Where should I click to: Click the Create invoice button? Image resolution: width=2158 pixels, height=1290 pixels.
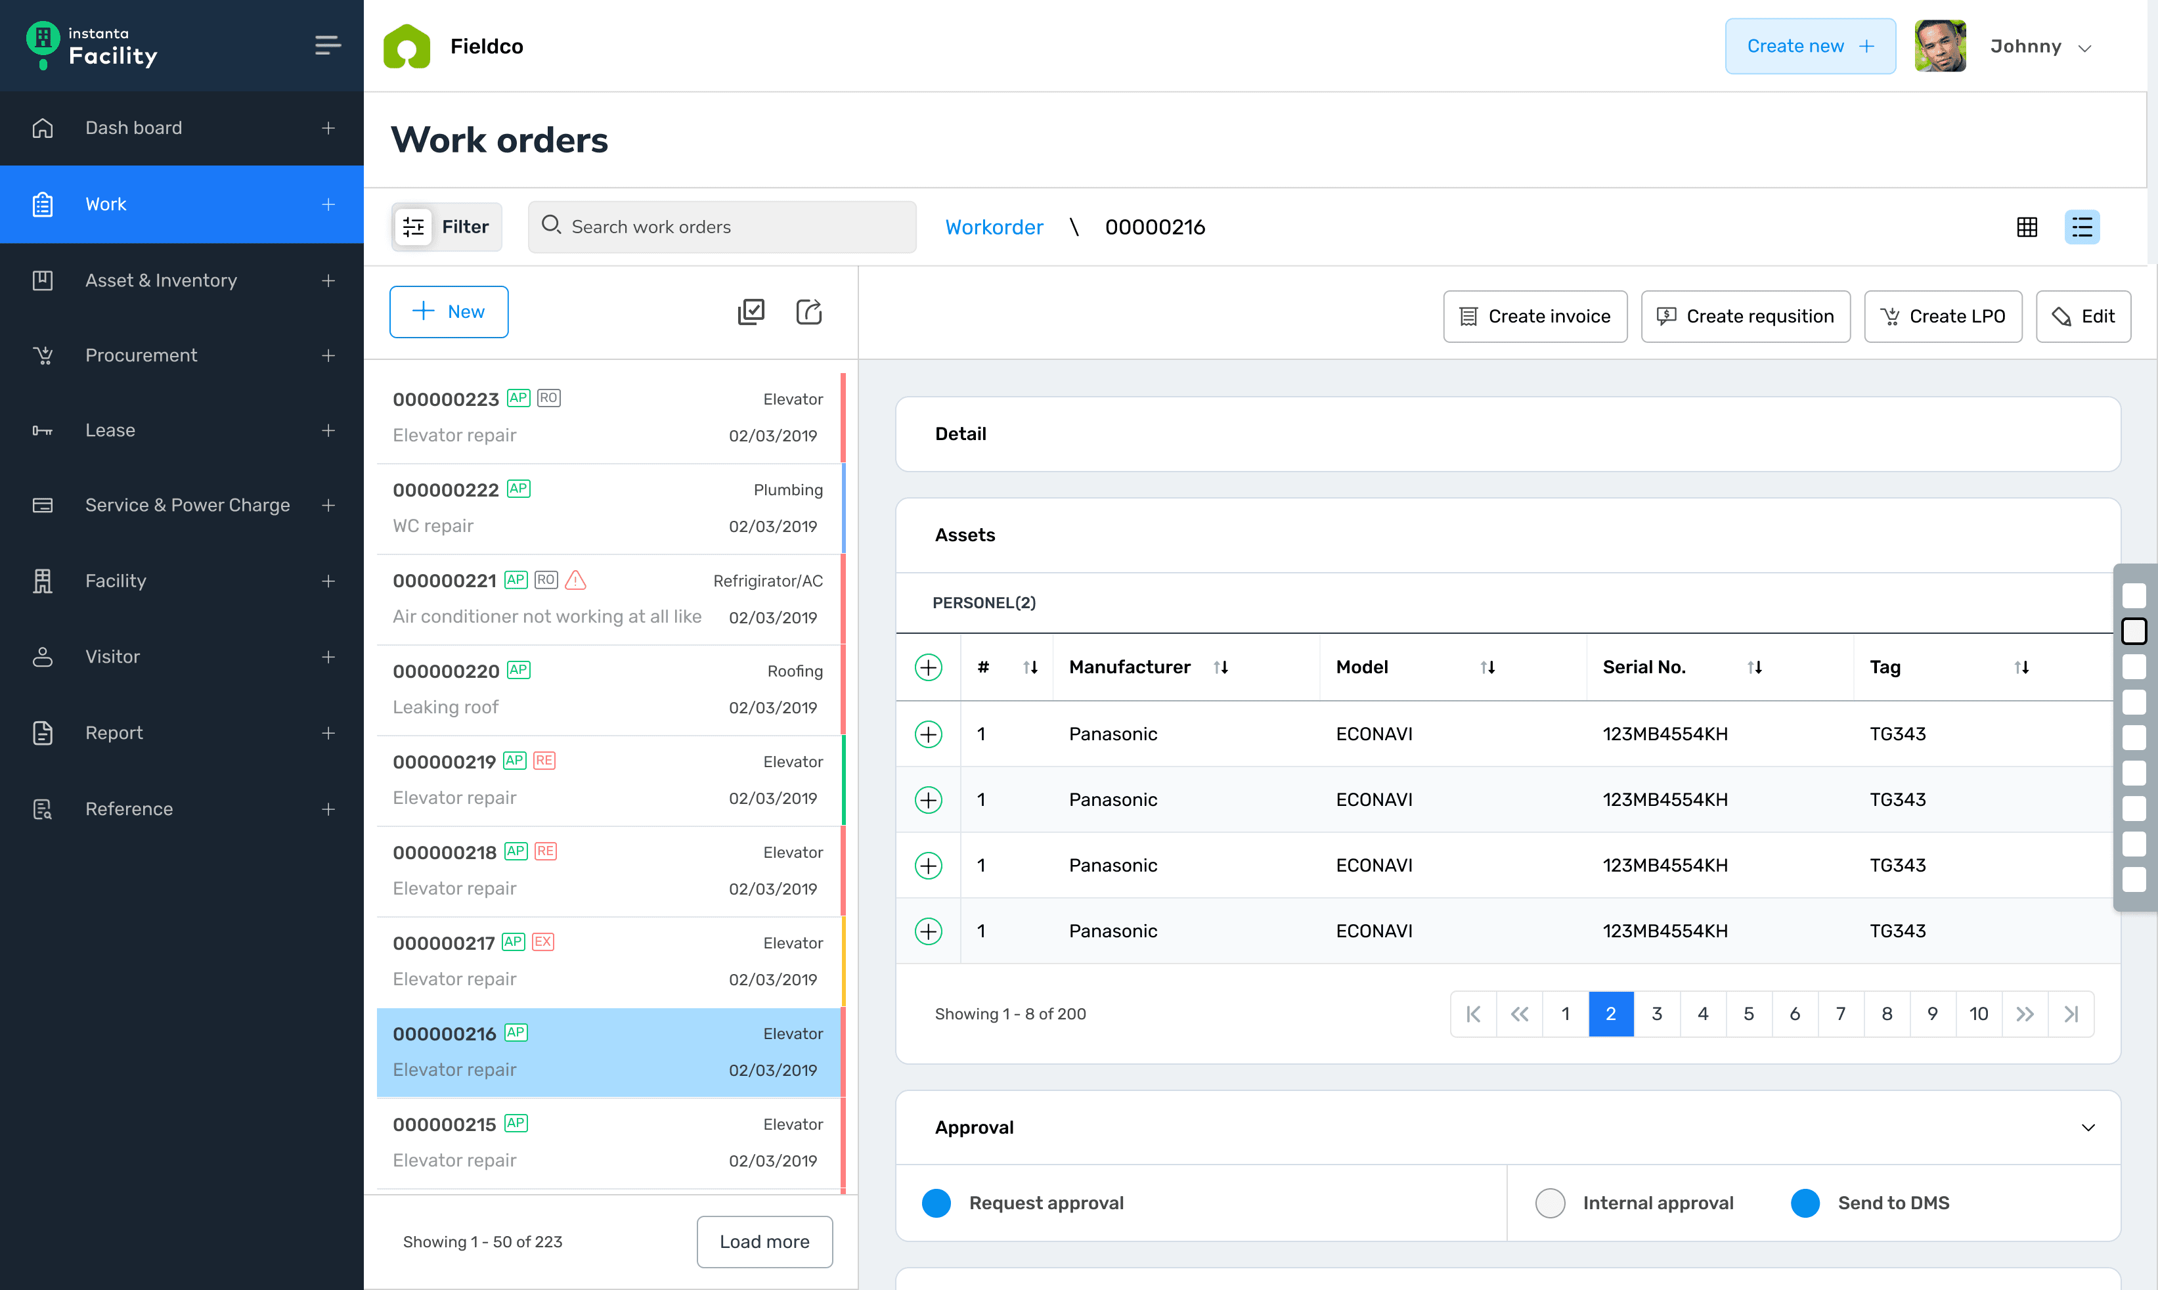coord(1535,317)
